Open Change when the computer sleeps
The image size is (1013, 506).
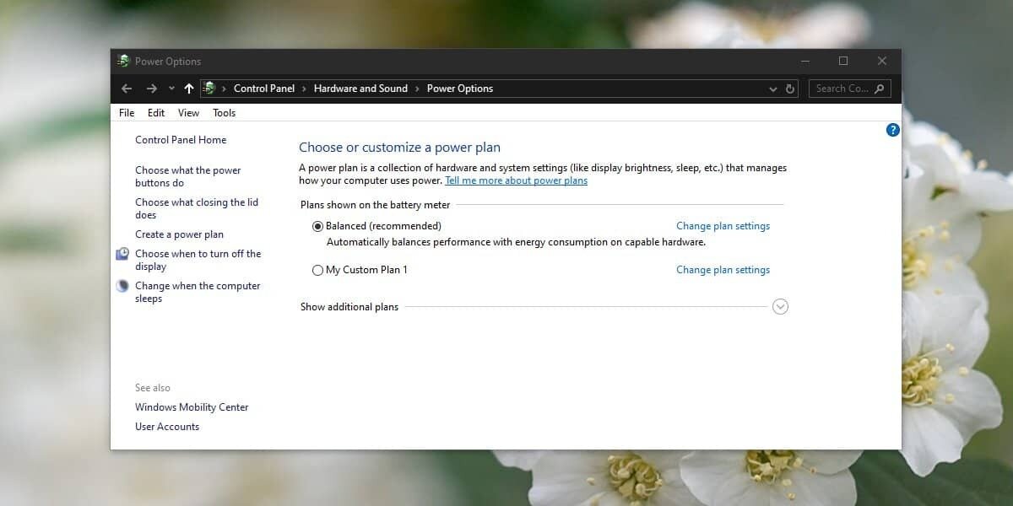click(x=198, y=292)
